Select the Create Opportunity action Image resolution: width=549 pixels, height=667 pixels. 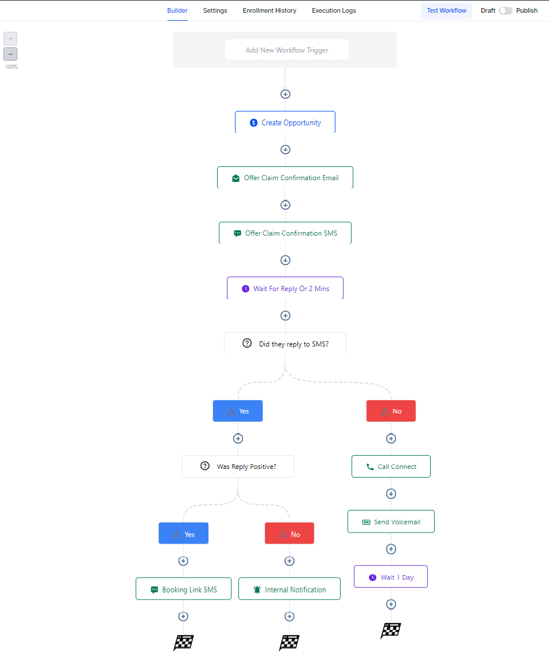[285, 122]
